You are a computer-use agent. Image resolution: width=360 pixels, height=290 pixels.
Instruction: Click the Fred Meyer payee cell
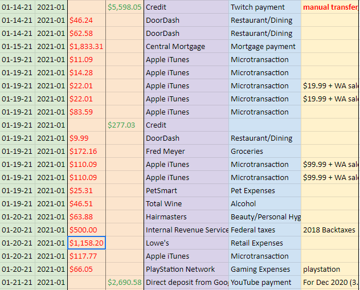tap(186, 151)
